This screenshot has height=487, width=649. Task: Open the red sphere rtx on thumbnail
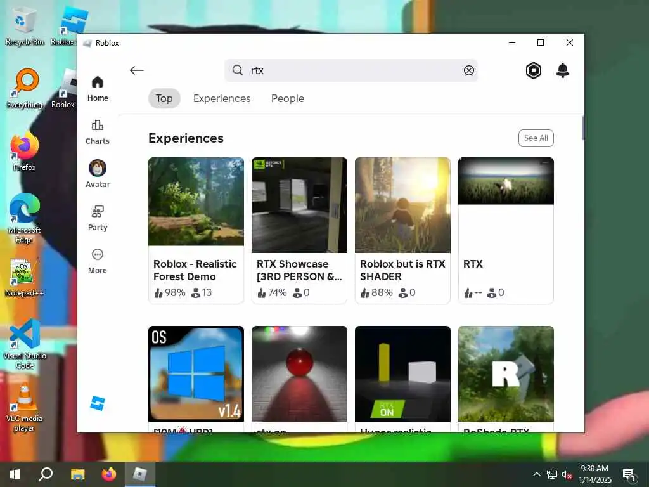299,373
